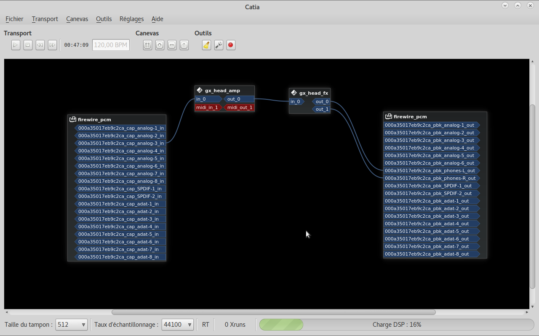Reset canvas zoom to 100%
539x336 pixels.
(x=184, y=45)
